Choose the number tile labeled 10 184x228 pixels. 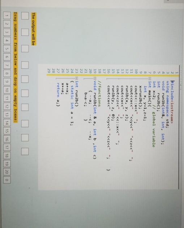coord(7,90)
